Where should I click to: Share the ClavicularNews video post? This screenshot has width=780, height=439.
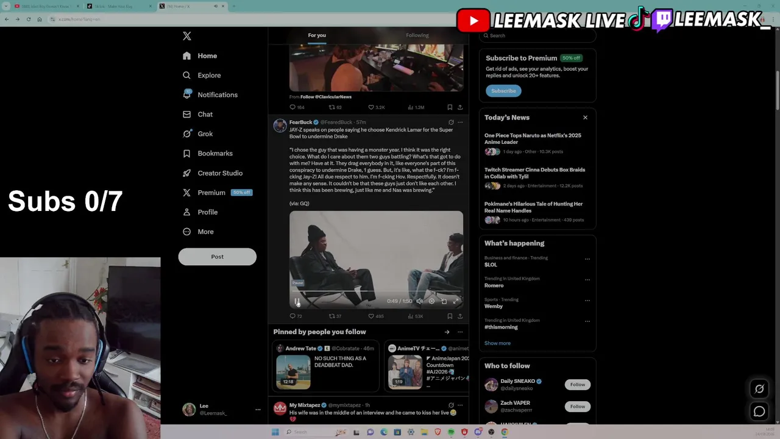460,107
